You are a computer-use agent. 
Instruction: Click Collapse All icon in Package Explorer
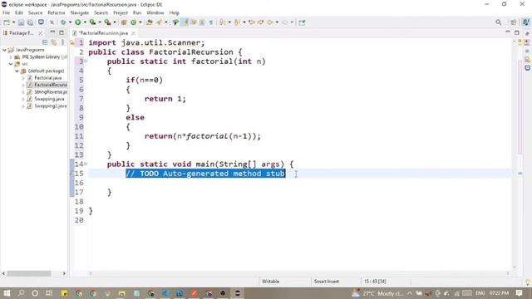click(x=45, y=42)
